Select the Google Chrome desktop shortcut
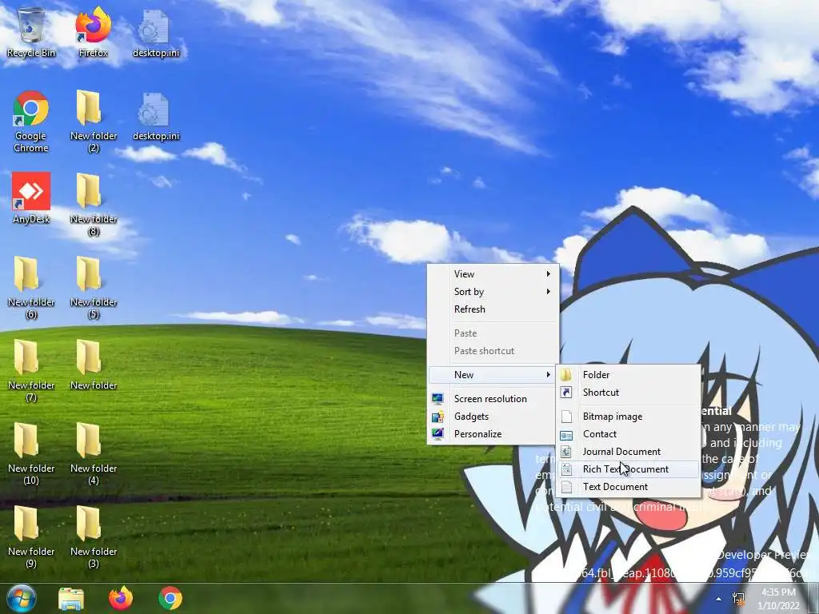 31,122
